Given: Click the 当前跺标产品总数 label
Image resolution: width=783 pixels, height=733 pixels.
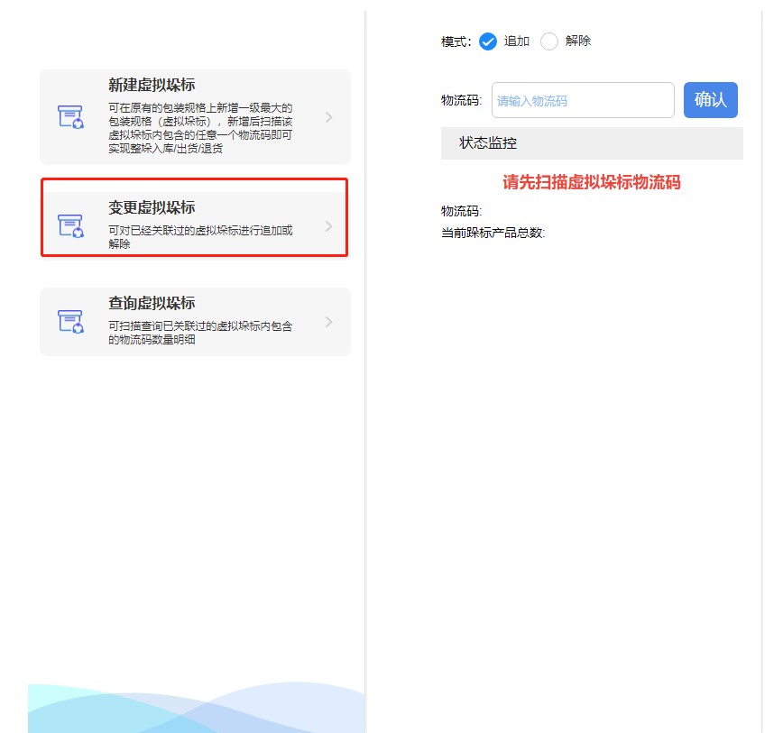Looking at the screenshot, I should tap(493, 233).
